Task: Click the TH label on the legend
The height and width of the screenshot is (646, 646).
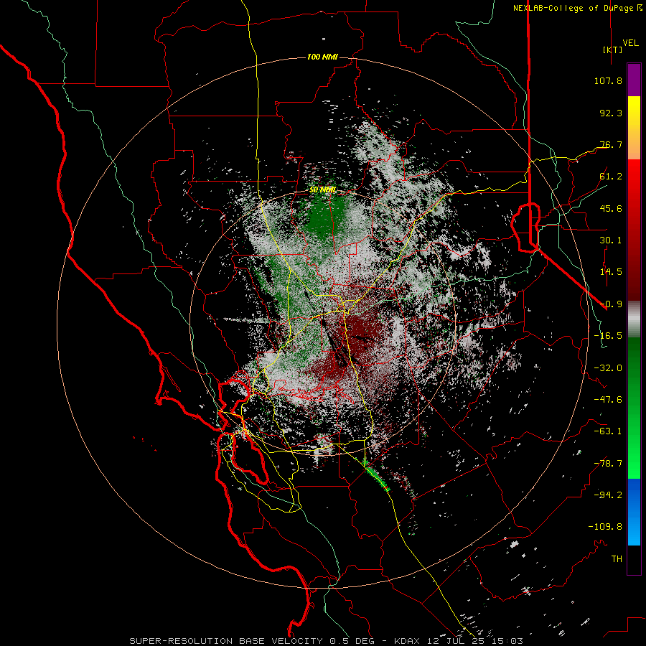Action: click(617, 559)
